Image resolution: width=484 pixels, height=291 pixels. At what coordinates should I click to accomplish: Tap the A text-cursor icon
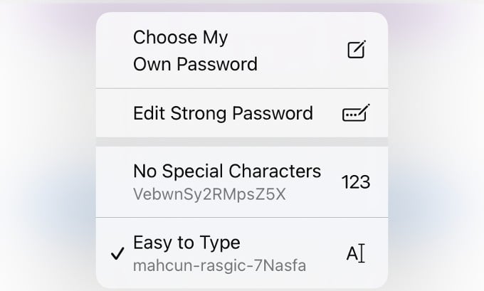(x=356, y=253)
